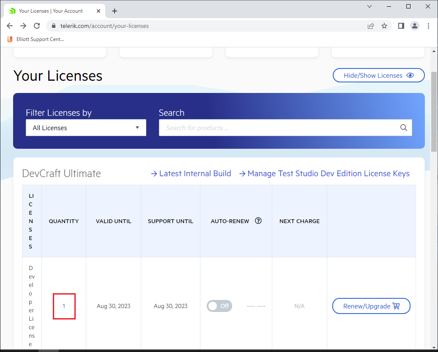Screen dimensions: 438x352
Task: Open the tab search chevron
Action: coord(369,6)
